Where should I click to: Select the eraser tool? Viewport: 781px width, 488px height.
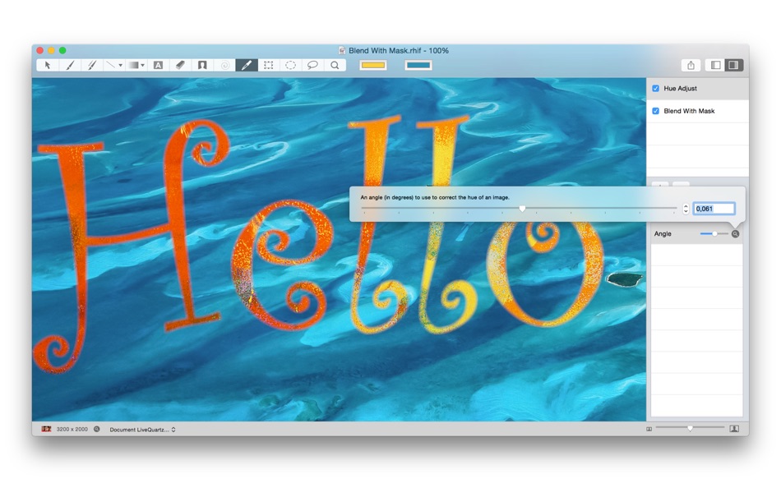(x=180, y=65)
